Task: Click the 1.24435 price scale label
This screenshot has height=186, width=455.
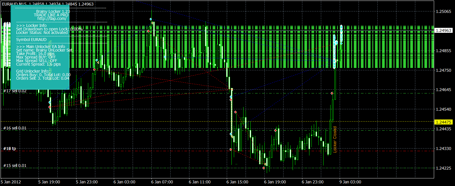Action: [x=444, y=129]
